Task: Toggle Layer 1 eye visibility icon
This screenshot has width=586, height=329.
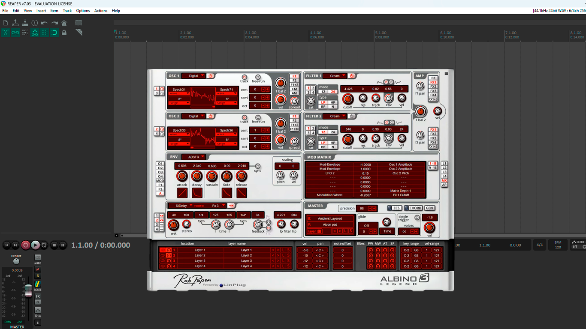Action: [163, 250]
